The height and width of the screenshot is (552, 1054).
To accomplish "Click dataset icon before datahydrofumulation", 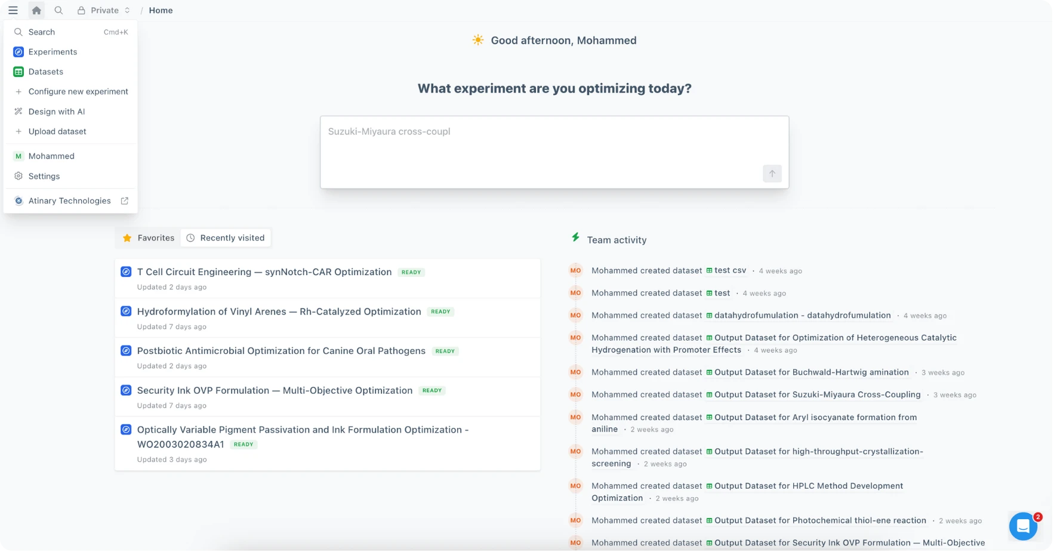I will [709, 315].
